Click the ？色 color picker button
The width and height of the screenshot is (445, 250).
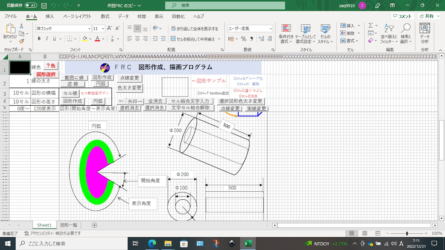(x=51, y=66)
